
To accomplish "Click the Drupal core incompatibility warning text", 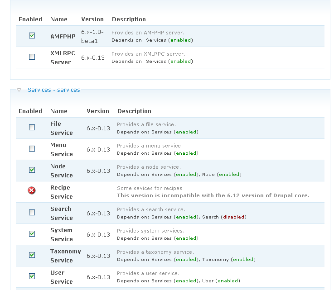I will pyautogui.click(x=213, y=195).
